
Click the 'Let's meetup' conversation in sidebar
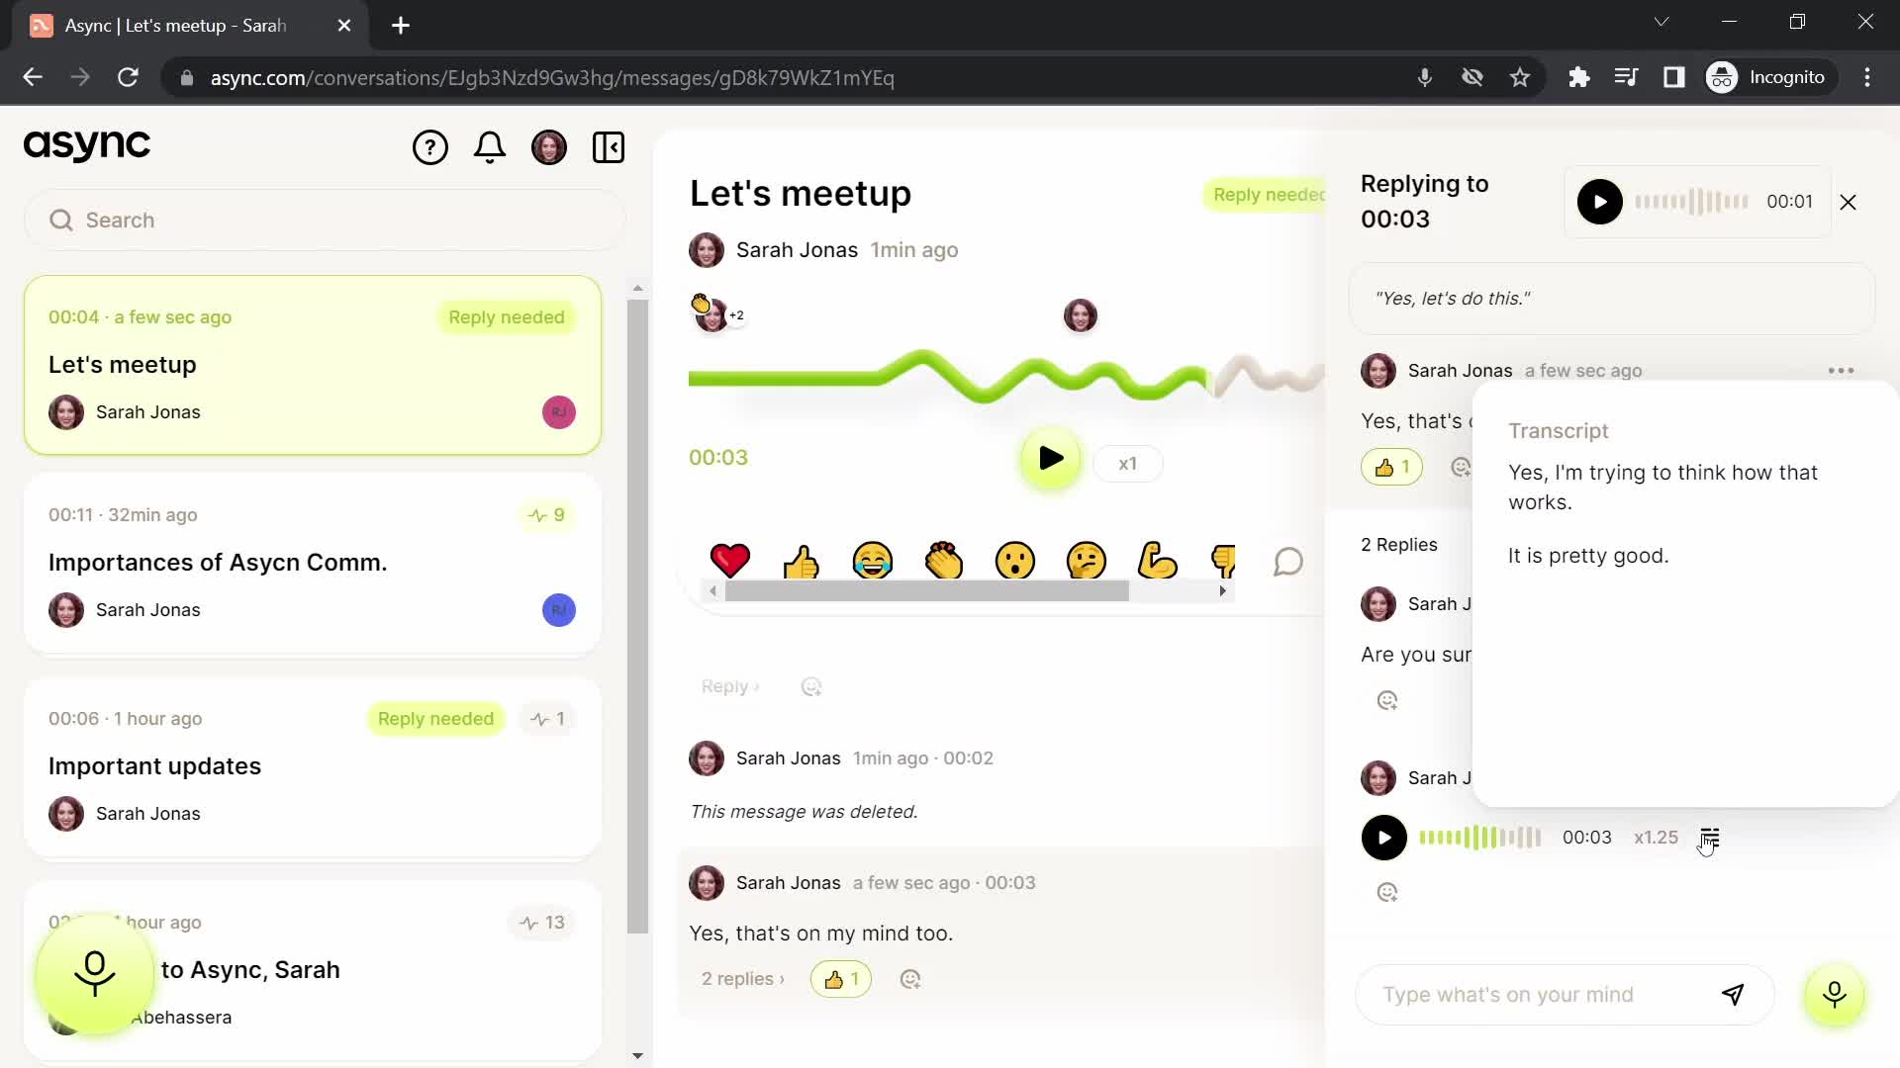pyautogui.click(x=312, y=364)
